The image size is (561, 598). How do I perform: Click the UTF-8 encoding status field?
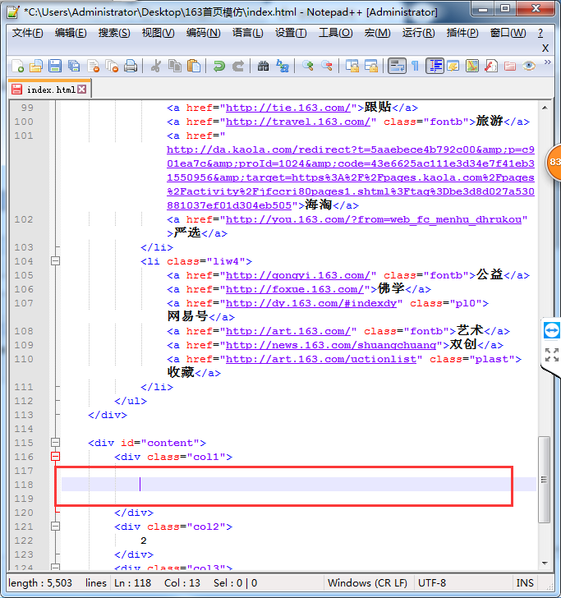(432, 582)
